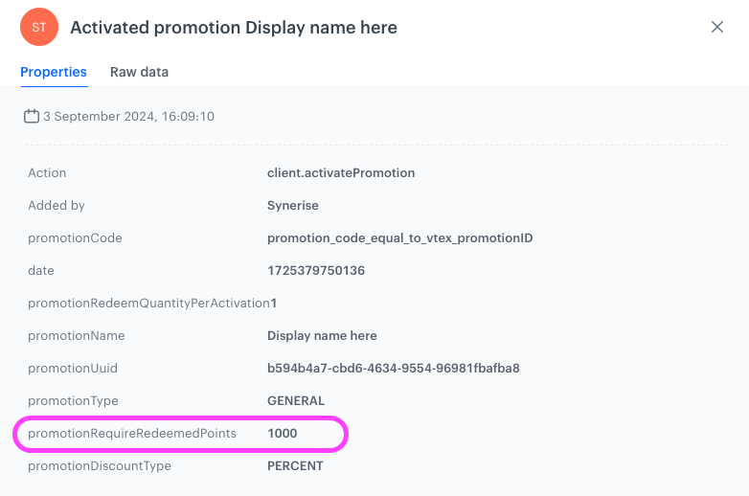Click the promotionRequireRedeemedPoints label
The image size is (749, 496).
click(132, 434)
